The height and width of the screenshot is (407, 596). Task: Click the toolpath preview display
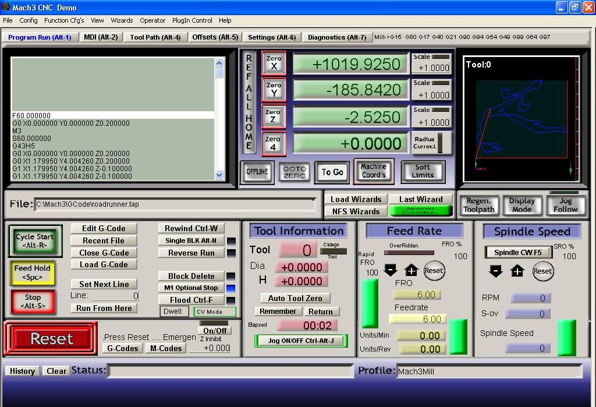(x=521, y=119)
